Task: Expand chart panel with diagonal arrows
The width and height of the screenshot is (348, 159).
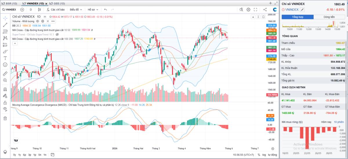Action: click(x=276, y=3)
